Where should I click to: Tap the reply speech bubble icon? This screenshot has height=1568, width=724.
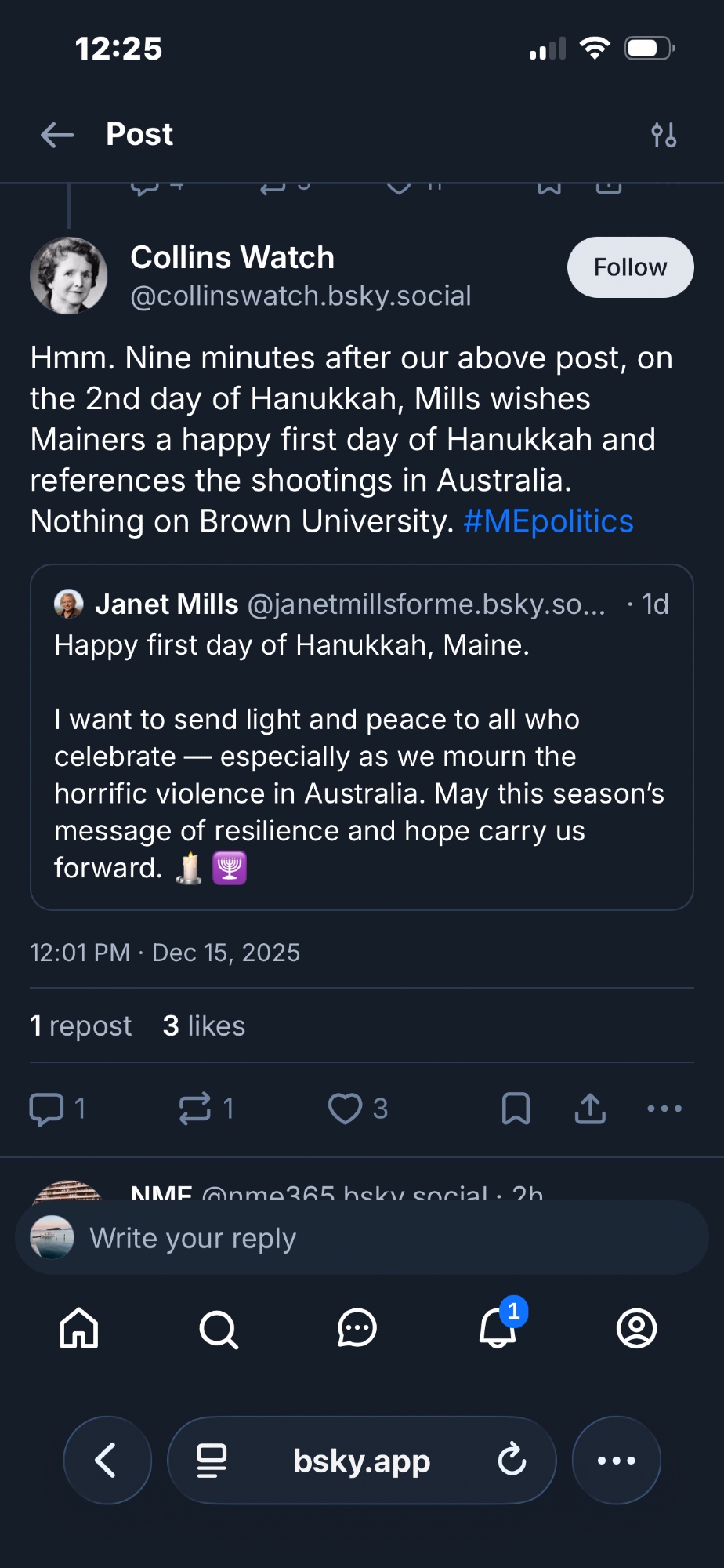click(x=46, y=1109)
